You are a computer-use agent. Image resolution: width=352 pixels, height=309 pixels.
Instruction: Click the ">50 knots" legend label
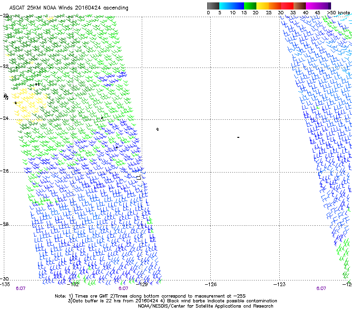(x=338, y=13)
